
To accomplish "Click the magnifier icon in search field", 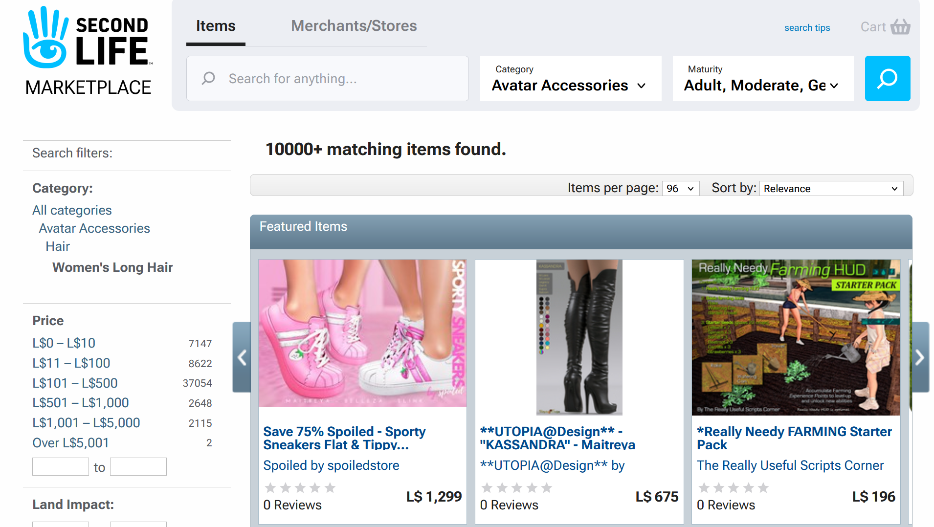I will coord(208,78).
